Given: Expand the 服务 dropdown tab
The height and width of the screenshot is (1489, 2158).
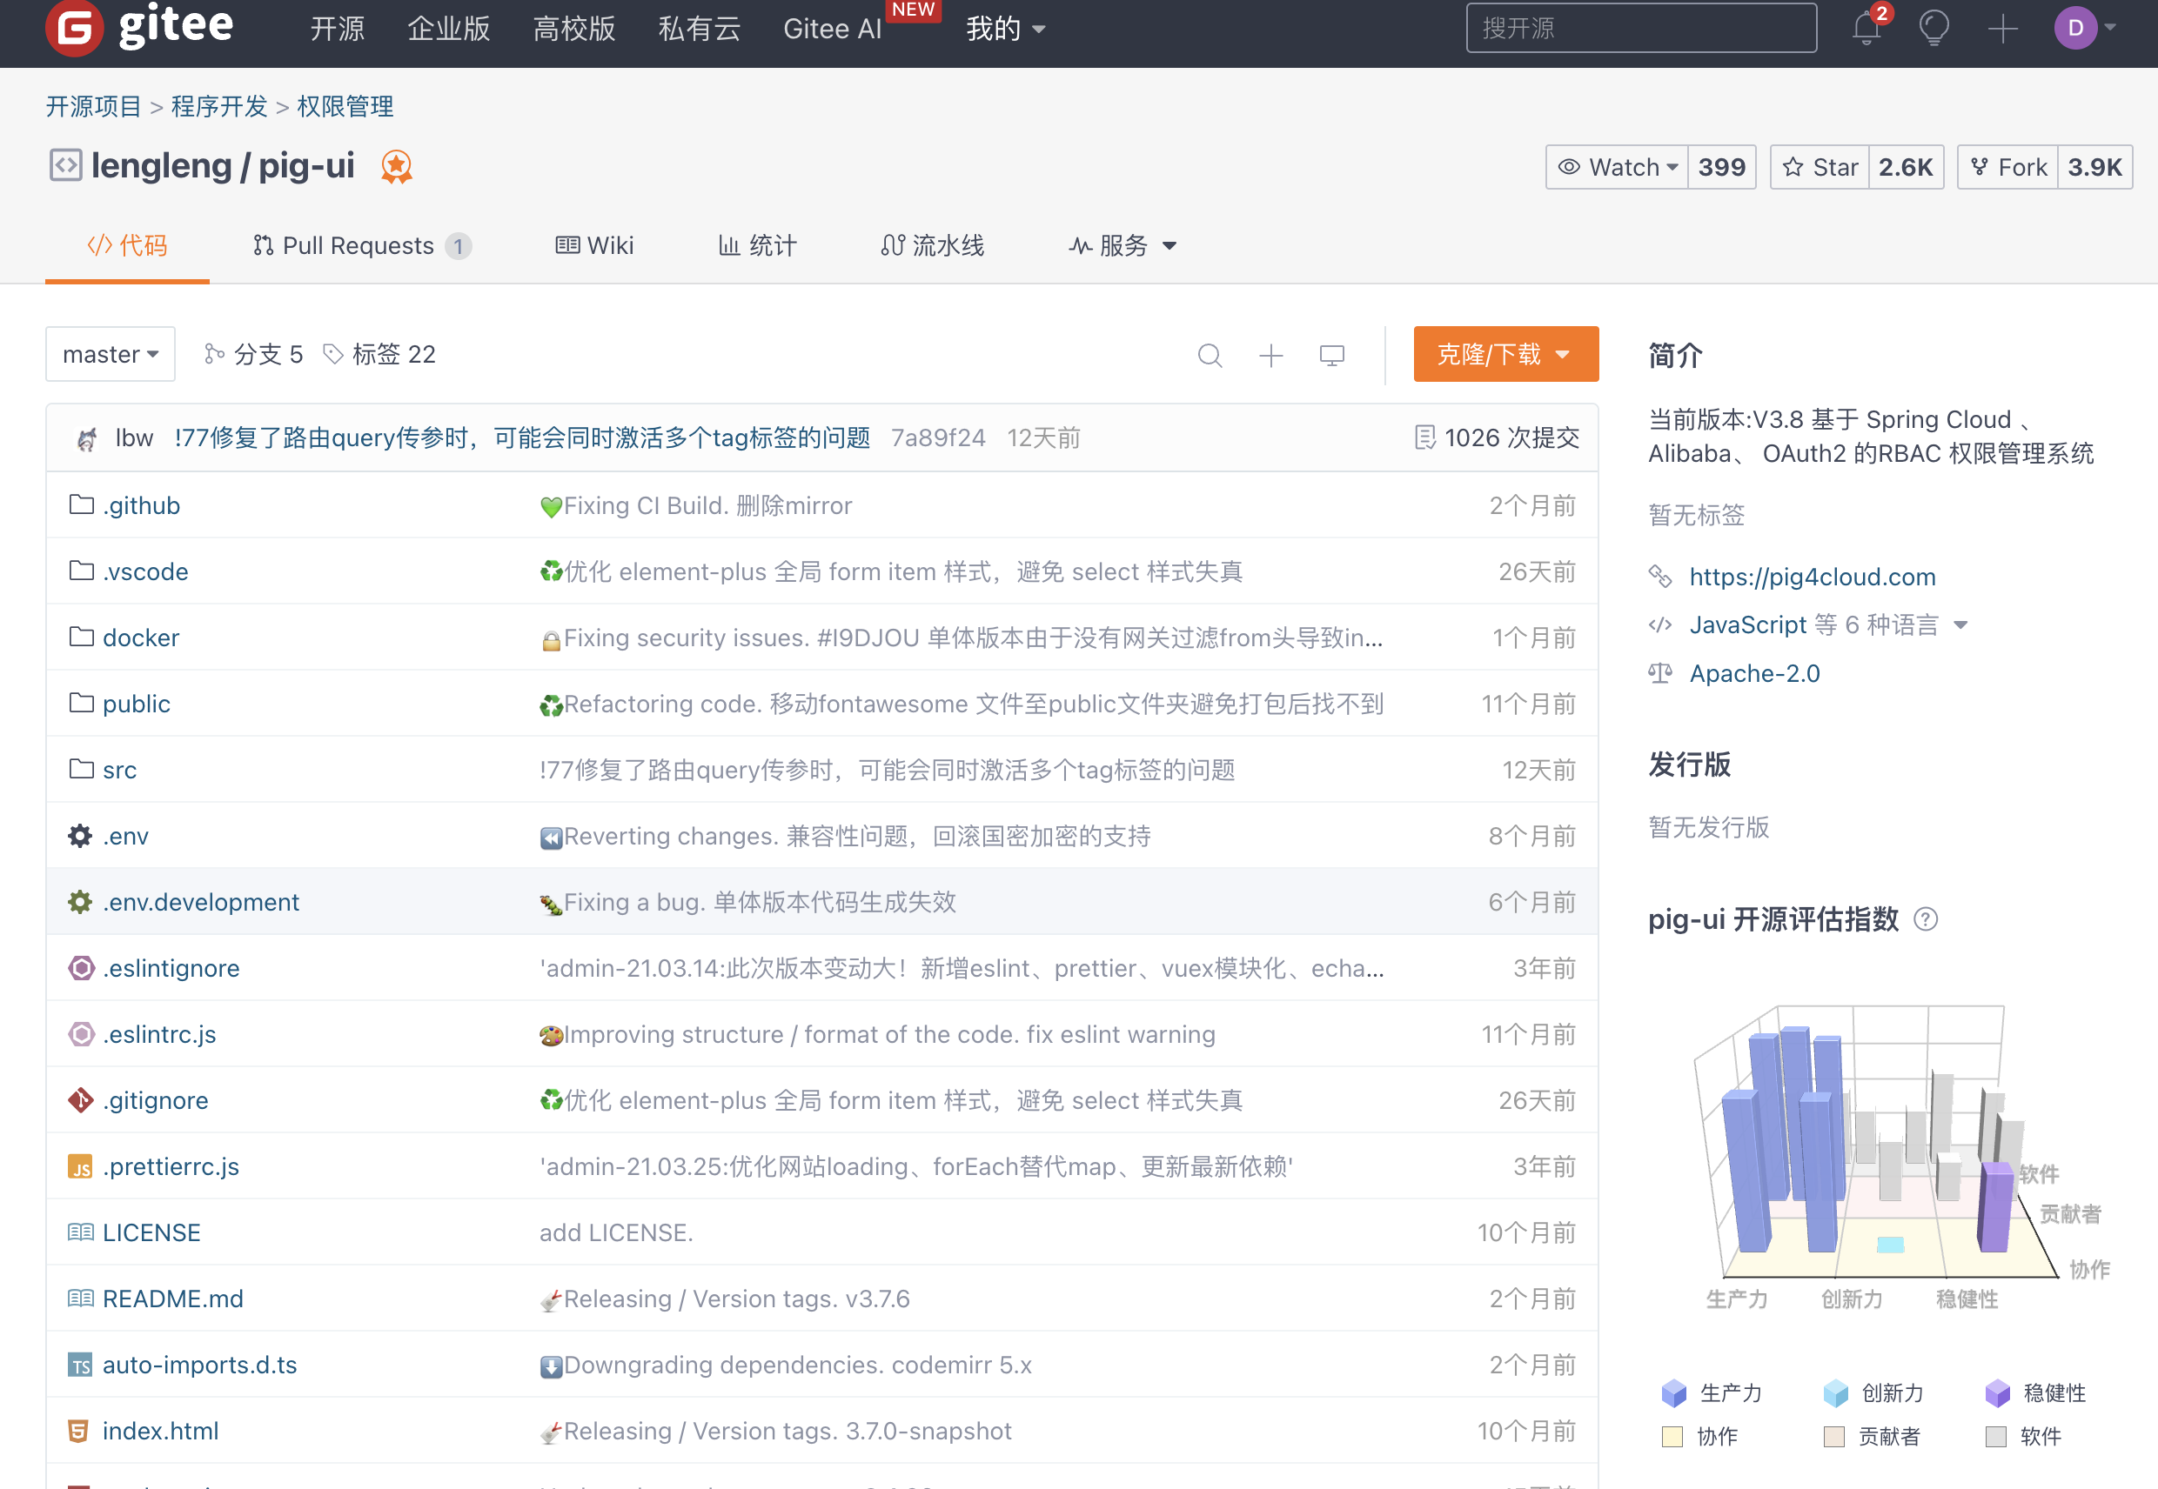Looking at the screenshot, I should (1121, 246).
